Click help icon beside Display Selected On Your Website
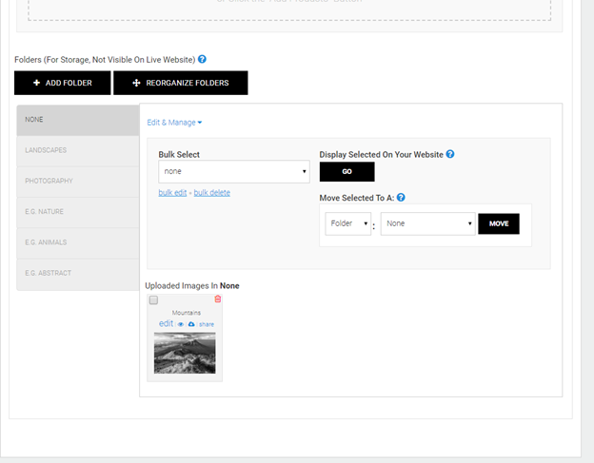The image size is (594, 463). (449, 154)
